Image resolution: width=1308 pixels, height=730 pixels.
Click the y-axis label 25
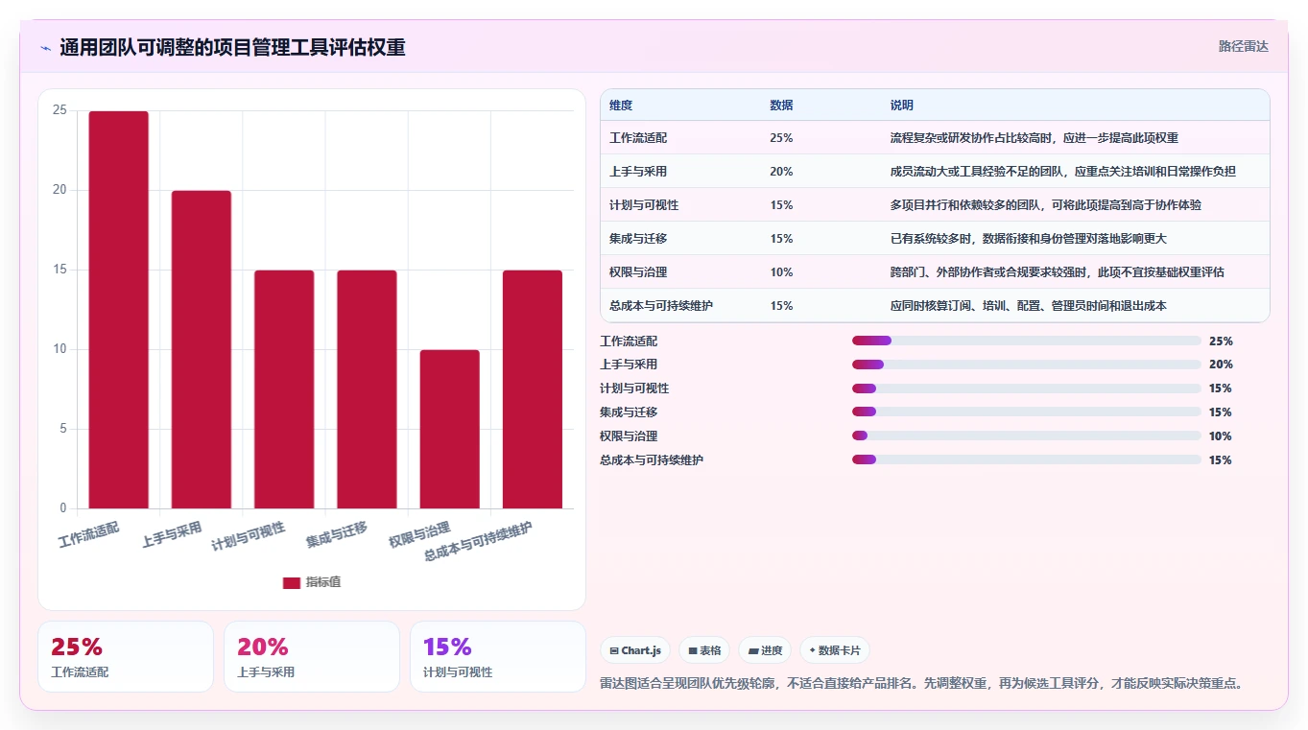click(59, 110)
